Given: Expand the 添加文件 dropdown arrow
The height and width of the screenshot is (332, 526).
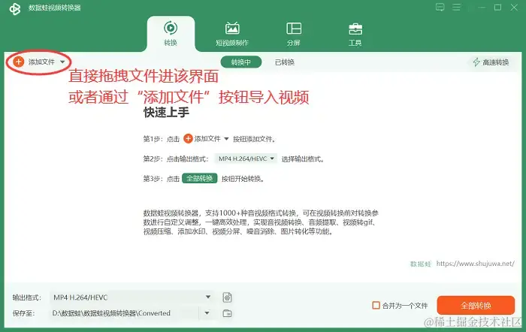Looking at the screenshot, I should [62, 62].
